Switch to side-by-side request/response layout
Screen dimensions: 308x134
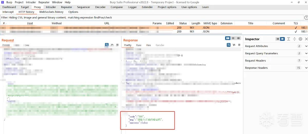(x=228, y=38)
